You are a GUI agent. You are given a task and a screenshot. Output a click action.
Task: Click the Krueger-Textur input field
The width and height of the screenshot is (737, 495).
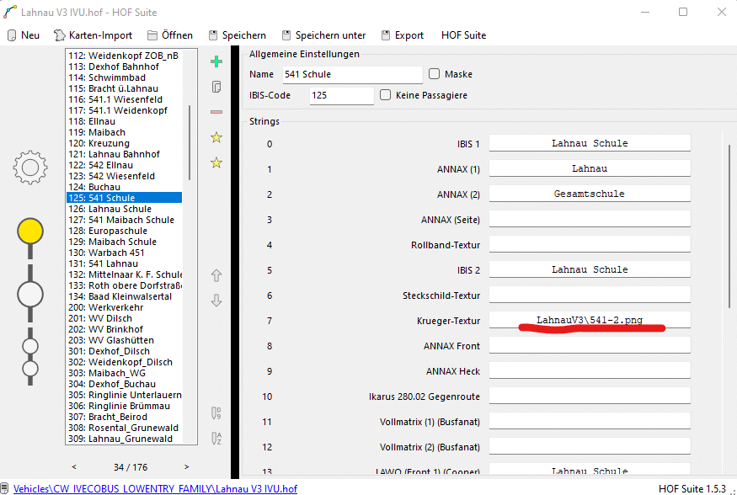[x=590, y=320]
